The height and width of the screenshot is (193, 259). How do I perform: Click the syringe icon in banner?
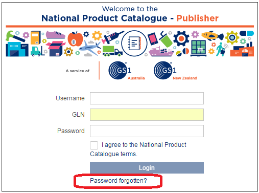(x=112, y=37)
